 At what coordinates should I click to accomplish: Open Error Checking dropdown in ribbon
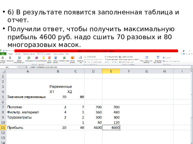point(129,59)
